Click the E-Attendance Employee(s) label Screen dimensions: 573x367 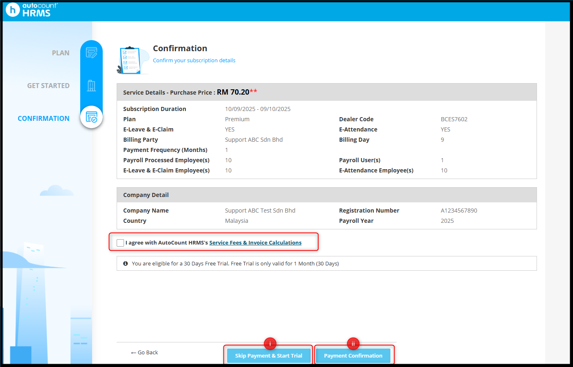pyautogui.click(x=376, y=170)
